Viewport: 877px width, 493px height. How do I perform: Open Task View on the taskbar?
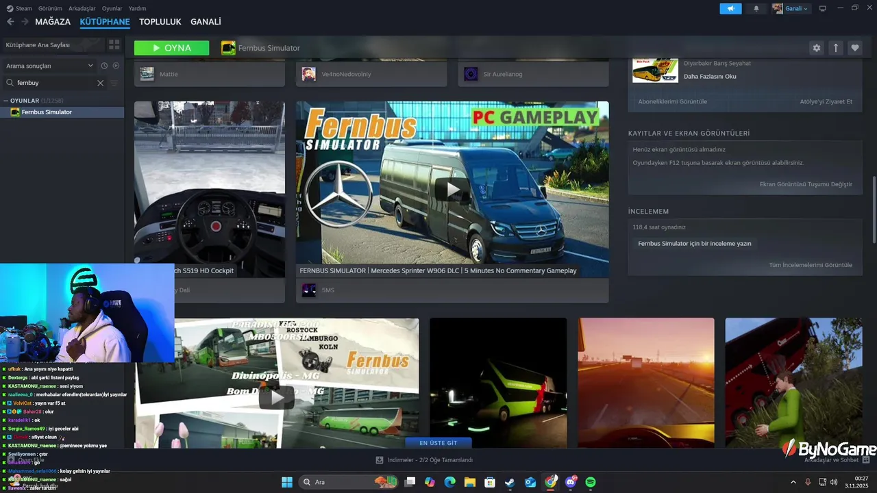410,482
